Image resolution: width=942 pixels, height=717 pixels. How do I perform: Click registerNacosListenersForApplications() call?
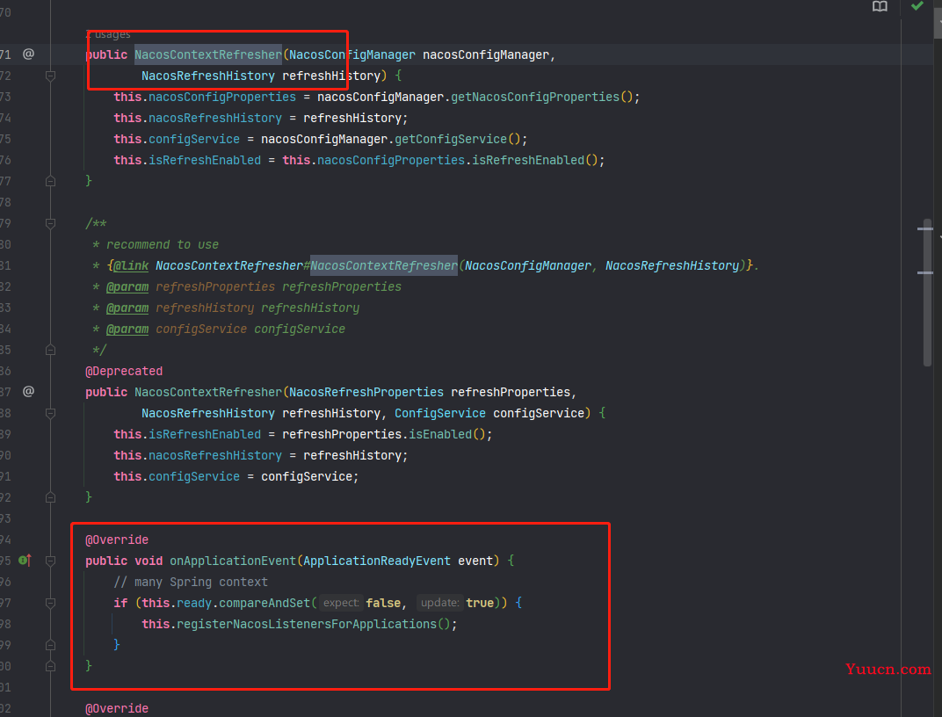pos(313,624)
